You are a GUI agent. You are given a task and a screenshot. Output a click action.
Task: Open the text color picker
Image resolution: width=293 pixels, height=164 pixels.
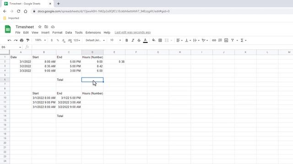[145, 41]
